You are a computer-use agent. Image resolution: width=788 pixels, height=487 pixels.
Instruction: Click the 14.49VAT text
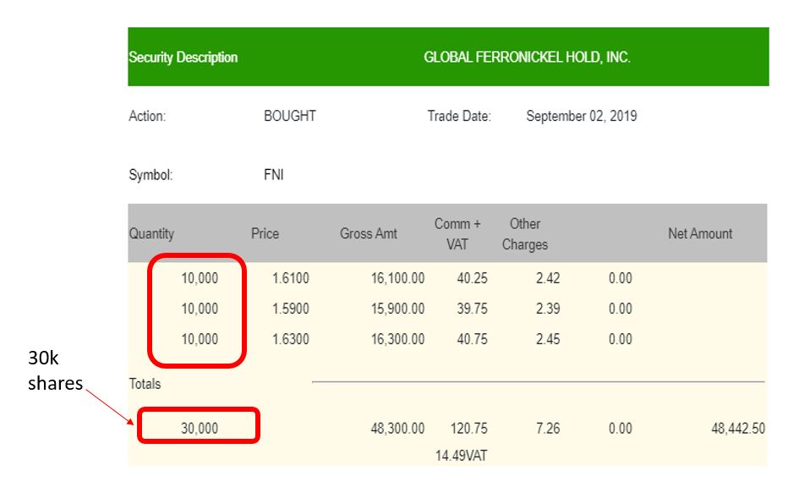pyautogui.click(x=461, y=456)
